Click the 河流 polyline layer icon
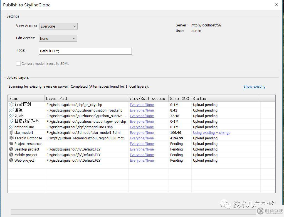284x217 pixels. tap(11, 116)
